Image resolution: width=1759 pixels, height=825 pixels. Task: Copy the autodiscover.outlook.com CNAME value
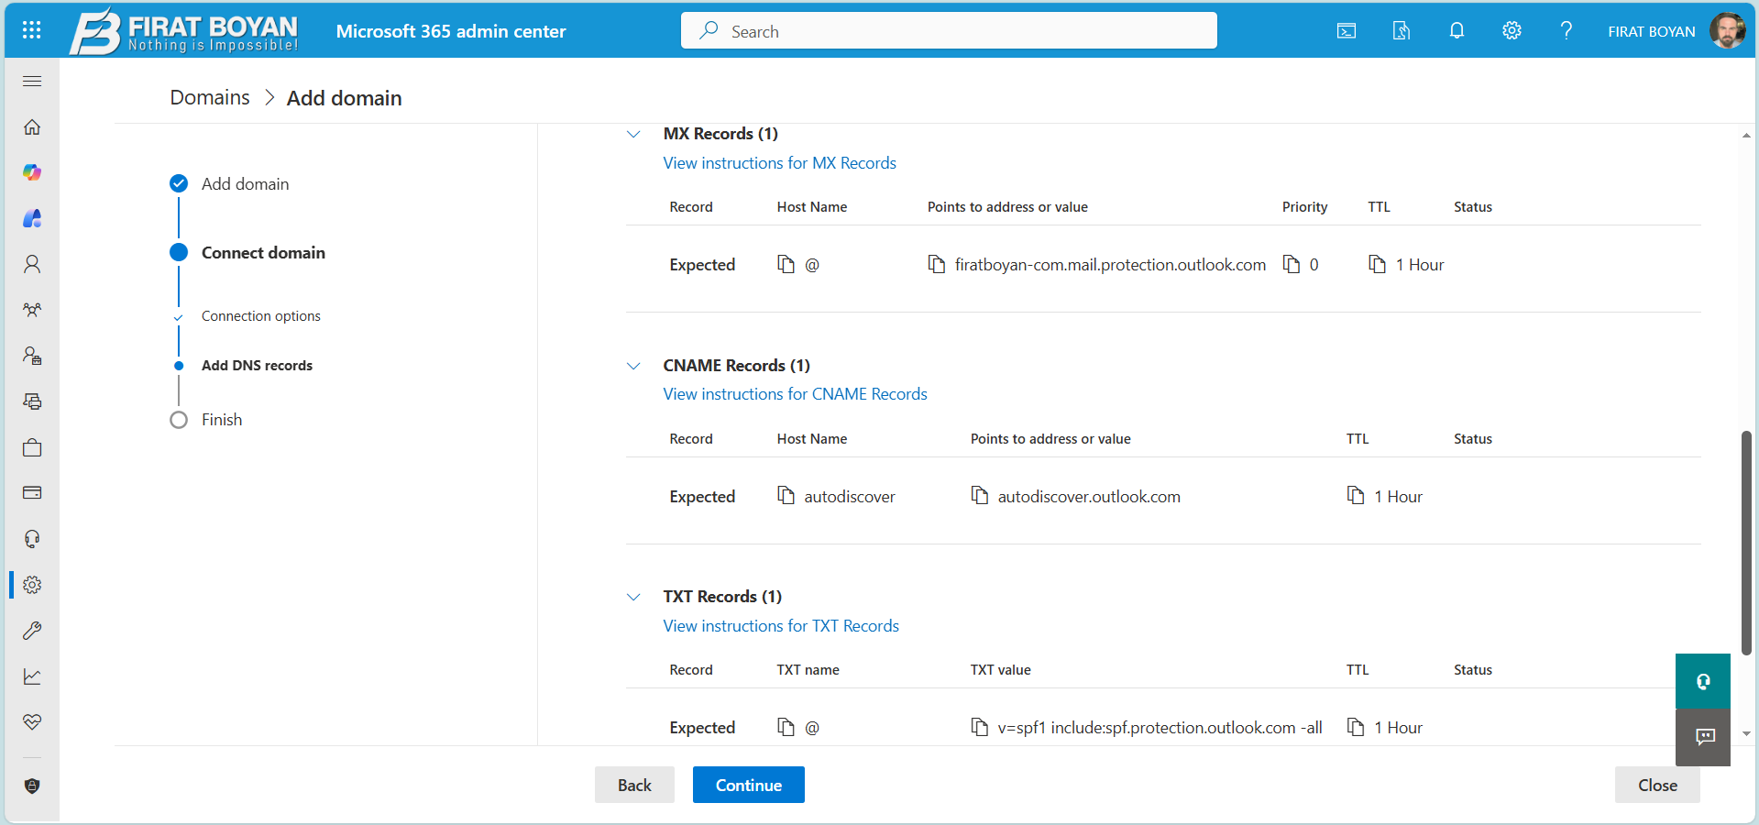[x=979, y=496]
